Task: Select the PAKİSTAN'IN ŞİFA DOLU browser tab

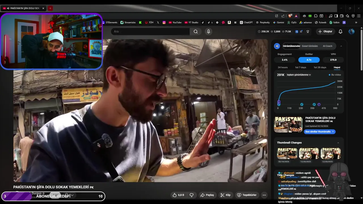Action: pyautogui.click(x=24, y=8)
